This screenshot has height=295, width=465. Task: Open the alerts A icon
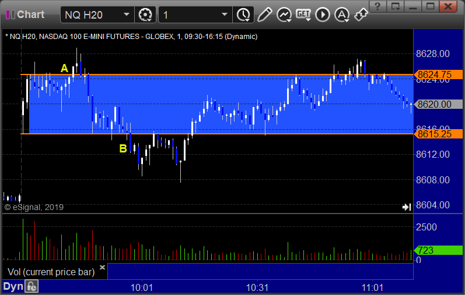tap(342, 15)
